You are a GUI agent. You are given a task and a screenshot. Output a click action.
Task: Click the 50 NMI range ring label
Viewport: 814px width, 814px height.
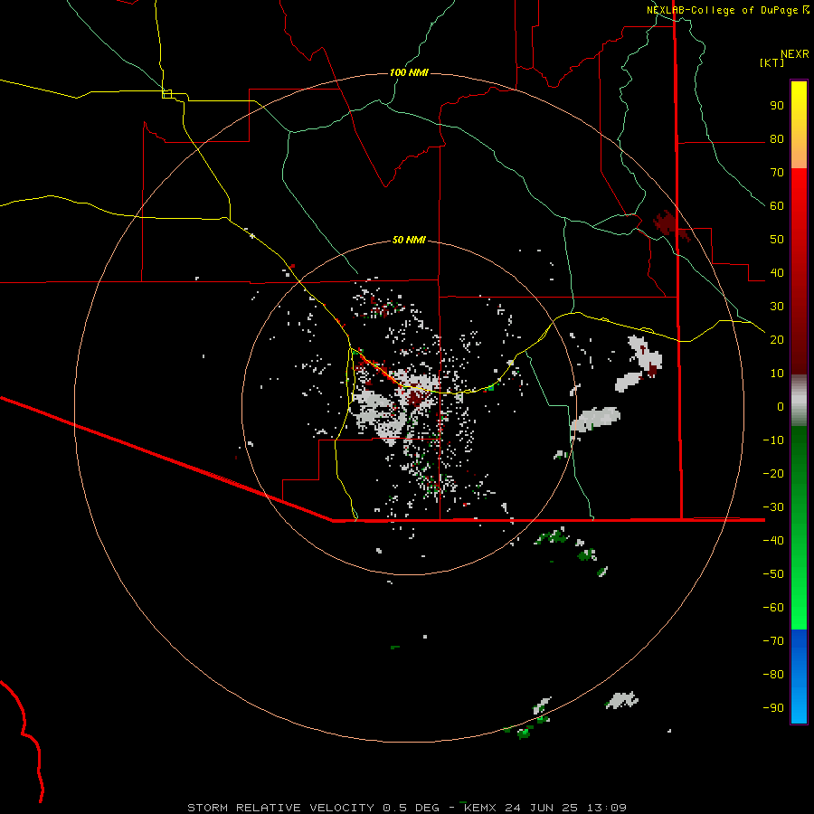(x=409, y=240)
